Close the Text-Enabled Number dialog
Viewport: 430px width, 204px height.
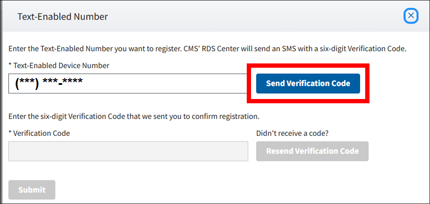[411, 16]
